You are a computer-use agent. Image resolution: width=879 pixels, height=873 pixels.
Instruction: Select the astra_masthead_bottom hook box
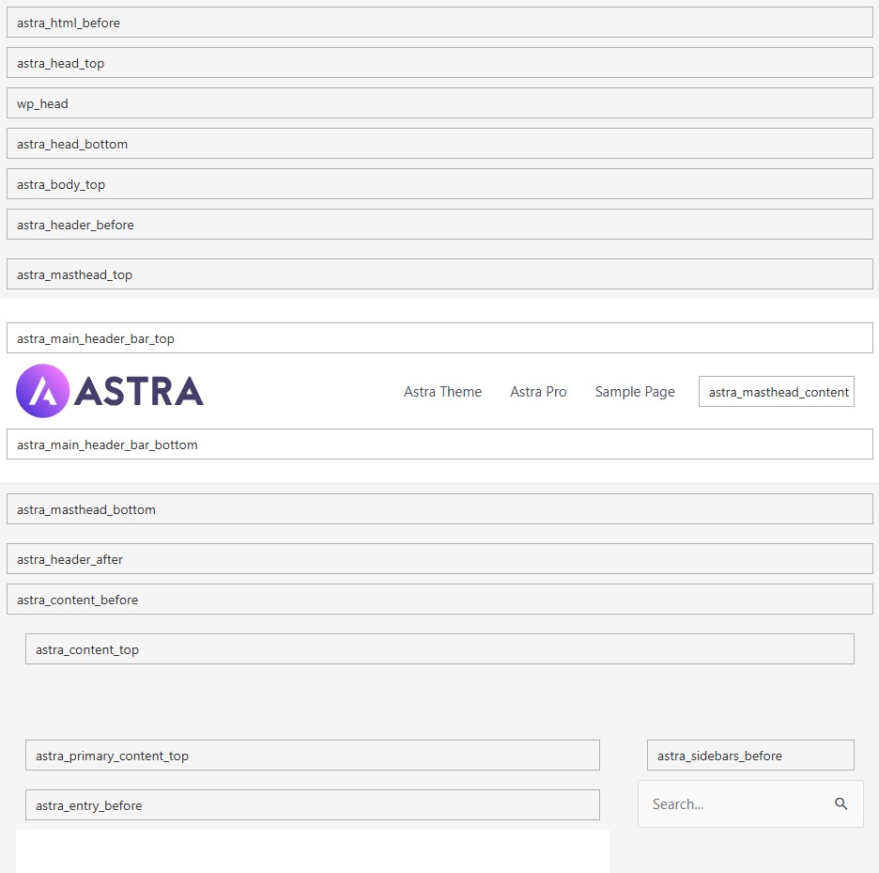[x=439, y=509]
